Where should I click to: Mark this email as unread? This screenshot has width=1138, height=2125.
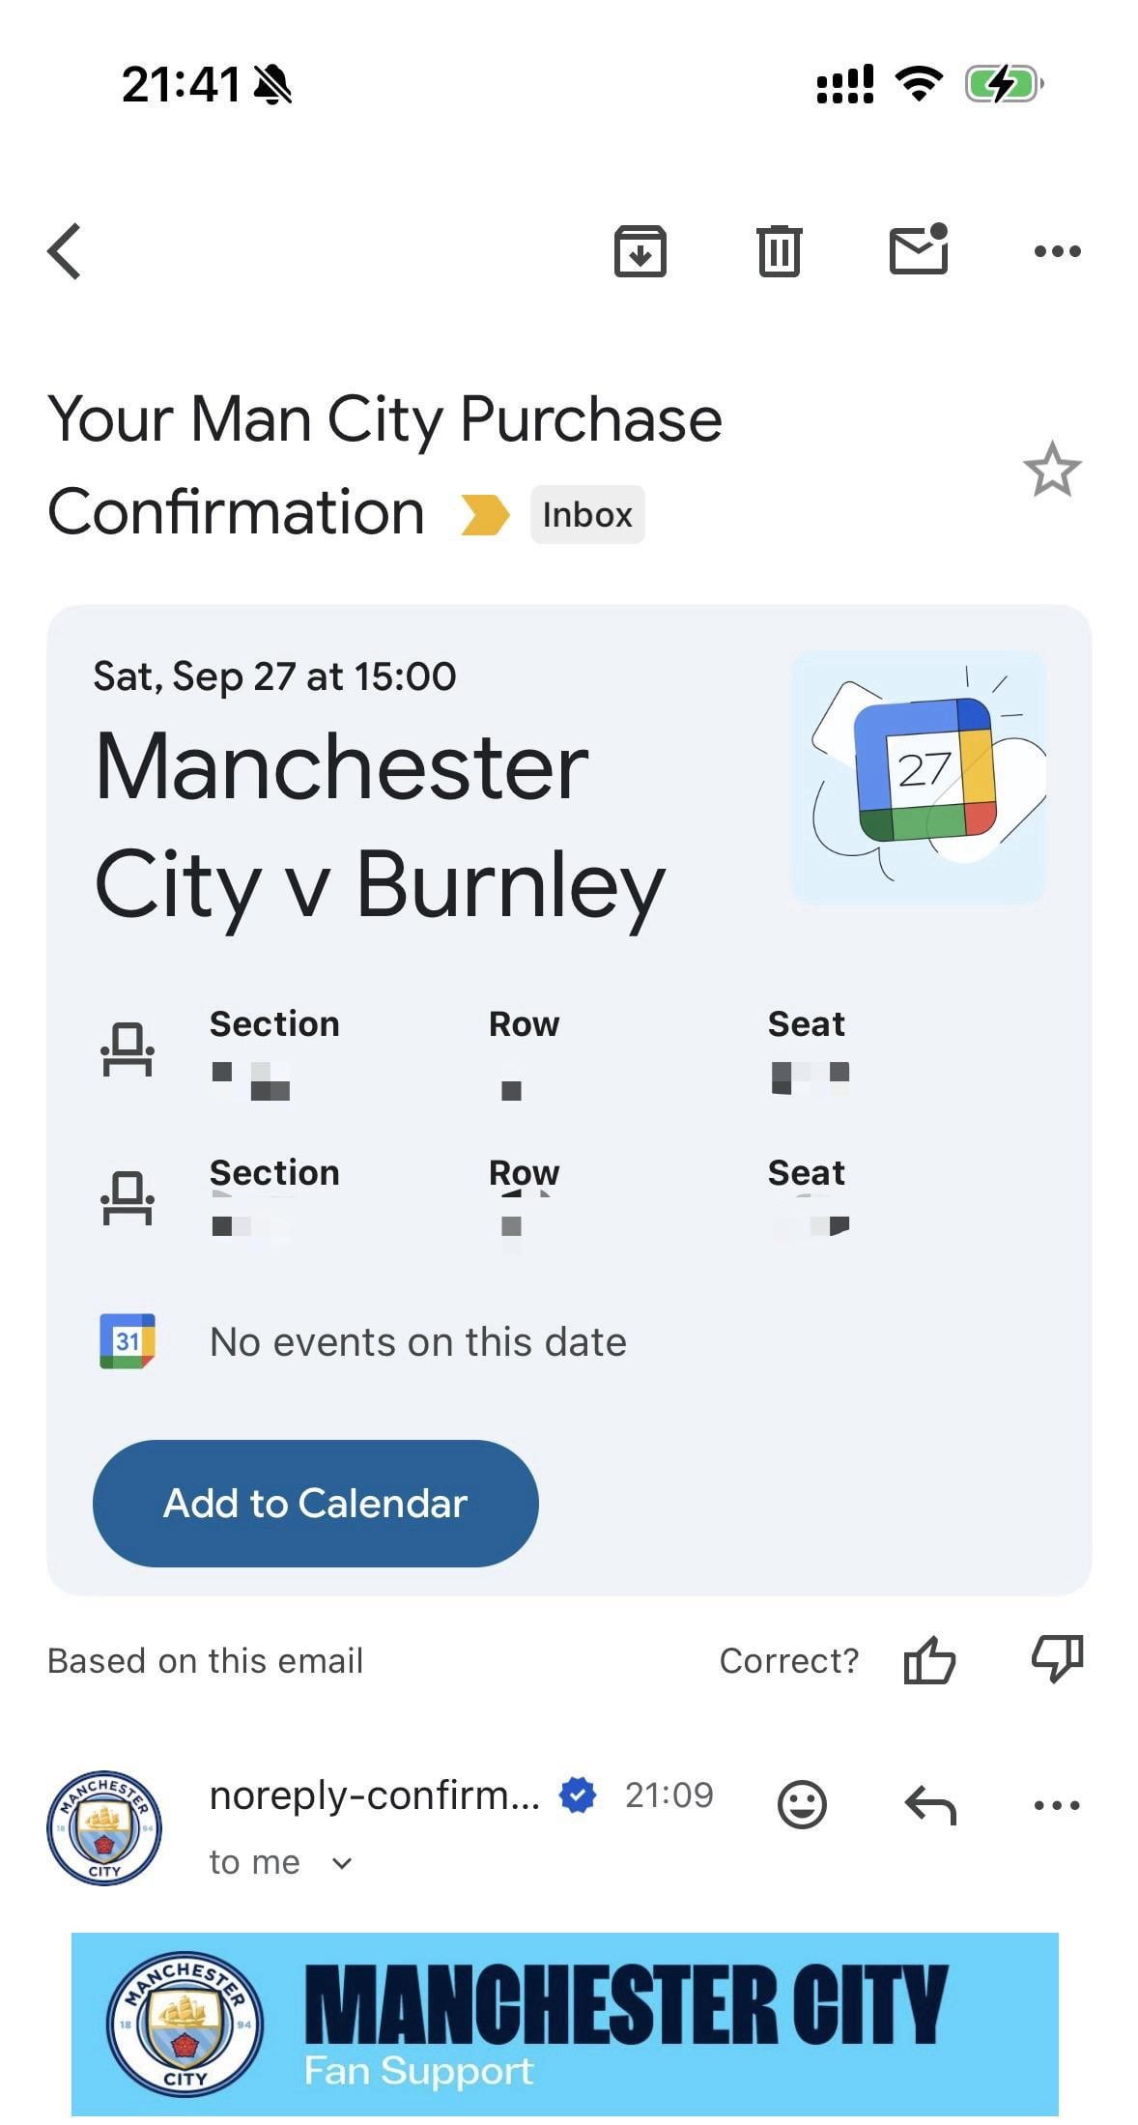pyautogui.click(x=918, y=250)
